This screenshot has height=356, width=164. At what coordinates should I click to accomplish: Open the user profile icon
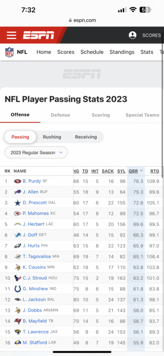[132, 35]
